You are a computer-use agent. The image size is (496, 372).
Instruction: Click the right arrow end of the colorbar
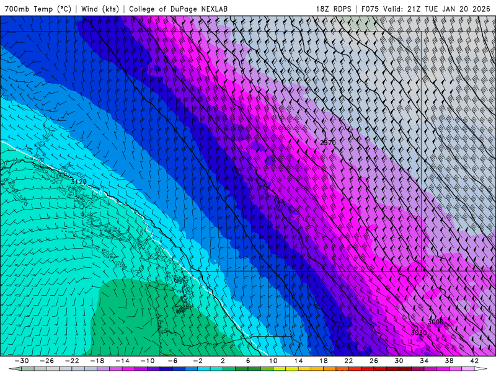(481, 369)
